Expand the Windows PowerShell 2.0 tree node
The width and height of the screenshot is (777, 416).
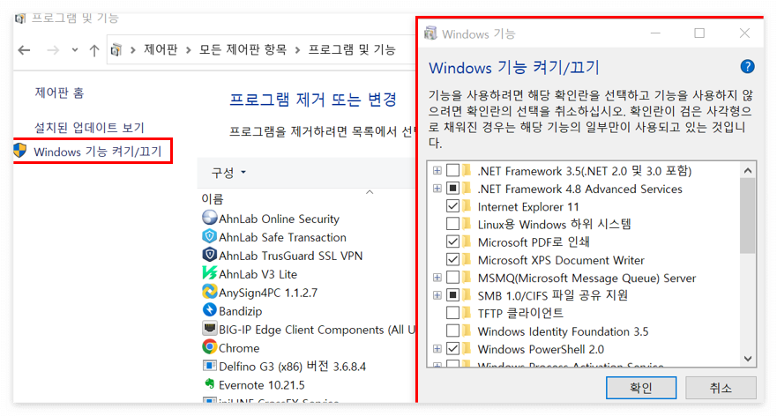[437, 349]
